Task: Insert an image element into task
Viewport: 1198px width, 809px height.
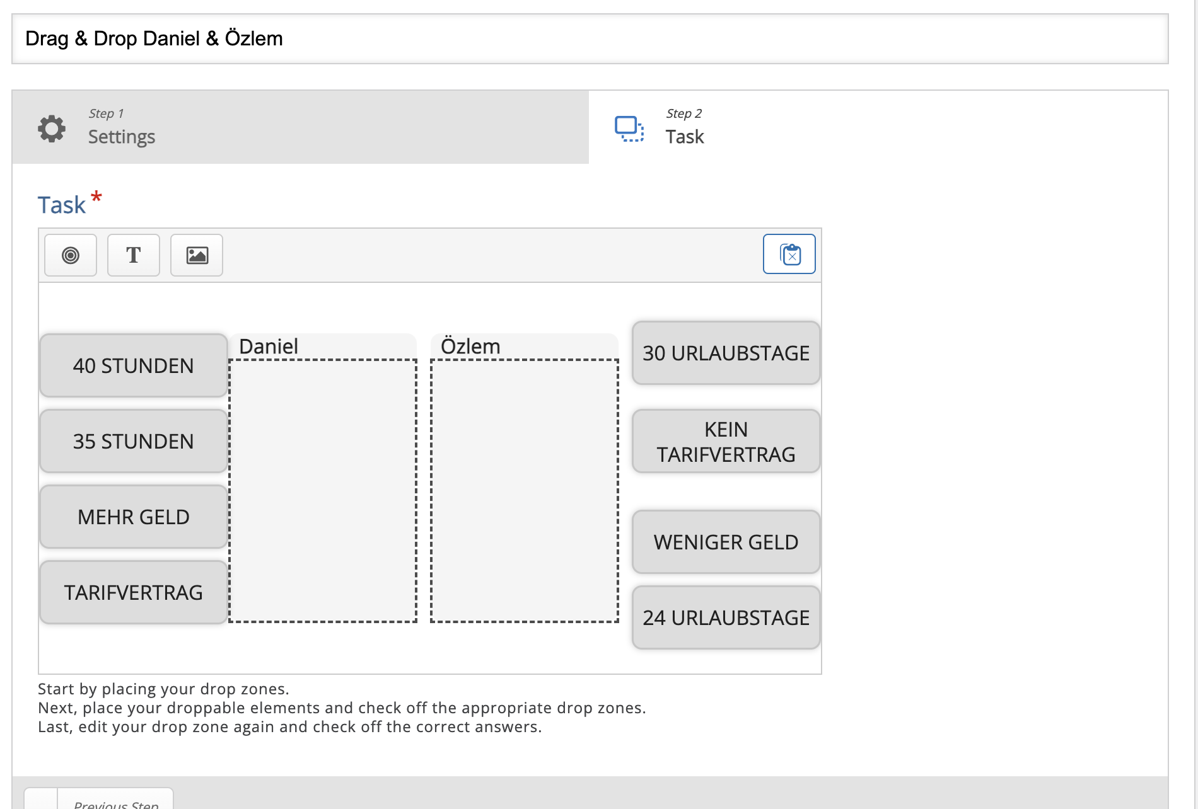Action: click(197, 255)
